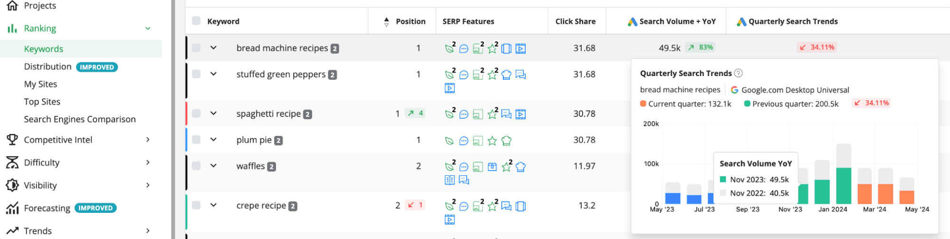Click the Position column sort arrows
Viewport: 950px width, 239px height.
click(386, 21)
